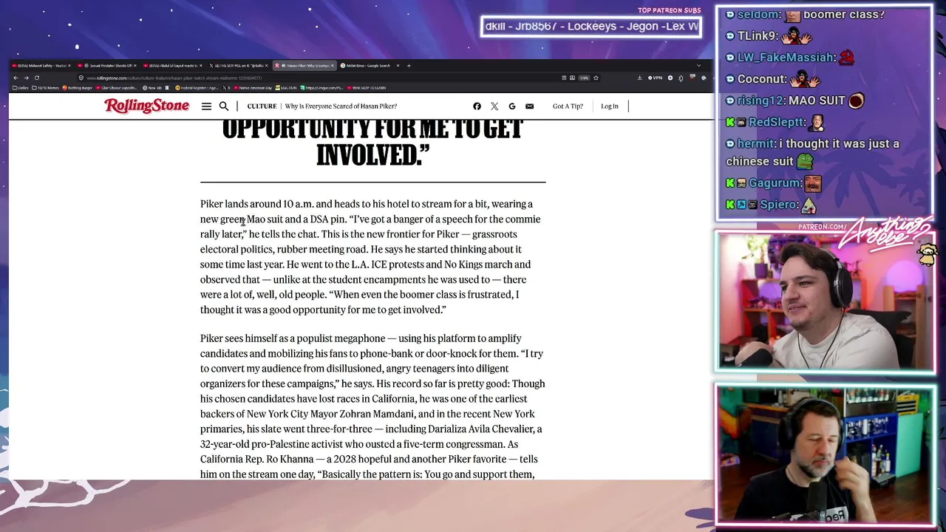Expand the tab list dropdown chevron
Viewport: 946px width, 532px height.
click(698, 66)
